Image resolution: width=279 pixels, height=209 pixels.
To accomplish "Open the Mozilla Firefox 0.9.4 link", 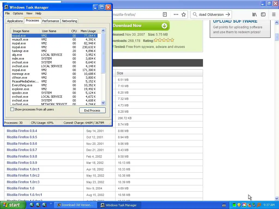I will (x=22, y=131).
